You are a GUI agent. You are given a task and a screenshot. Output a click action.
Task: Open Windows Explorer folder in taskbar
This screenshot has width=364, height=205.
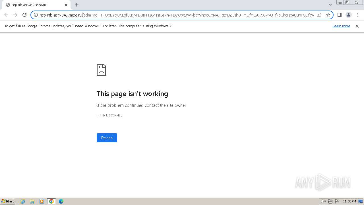[x=32, y=201]
